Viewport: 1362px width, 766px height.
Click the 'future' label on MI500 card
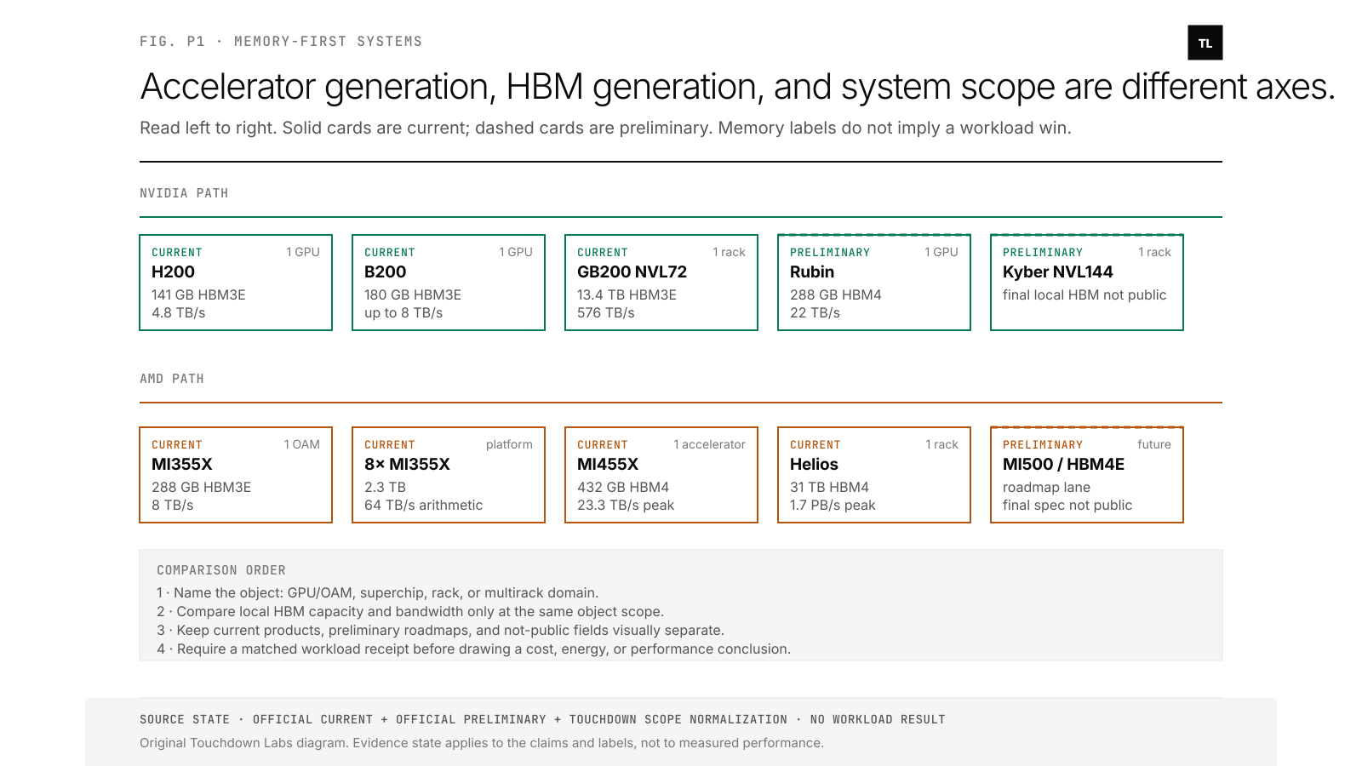pos(1154,444)
